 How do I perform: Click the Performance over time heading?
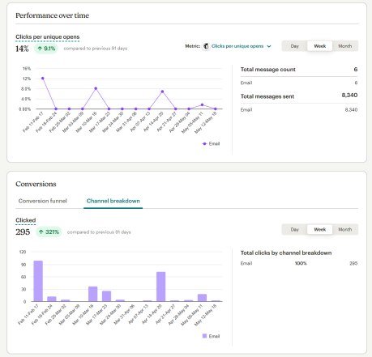tap(53, 15)
